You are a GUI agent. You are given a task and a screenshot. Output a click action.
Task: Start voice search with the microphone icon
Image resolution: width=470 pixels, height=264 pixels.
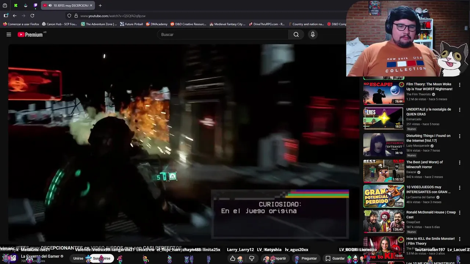pyautogui.click(x=312, y=34)
